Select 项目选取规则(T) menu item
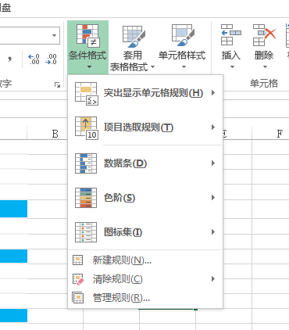Image resolution: width=289 pixels, height=330 pixels. point(145,127)
